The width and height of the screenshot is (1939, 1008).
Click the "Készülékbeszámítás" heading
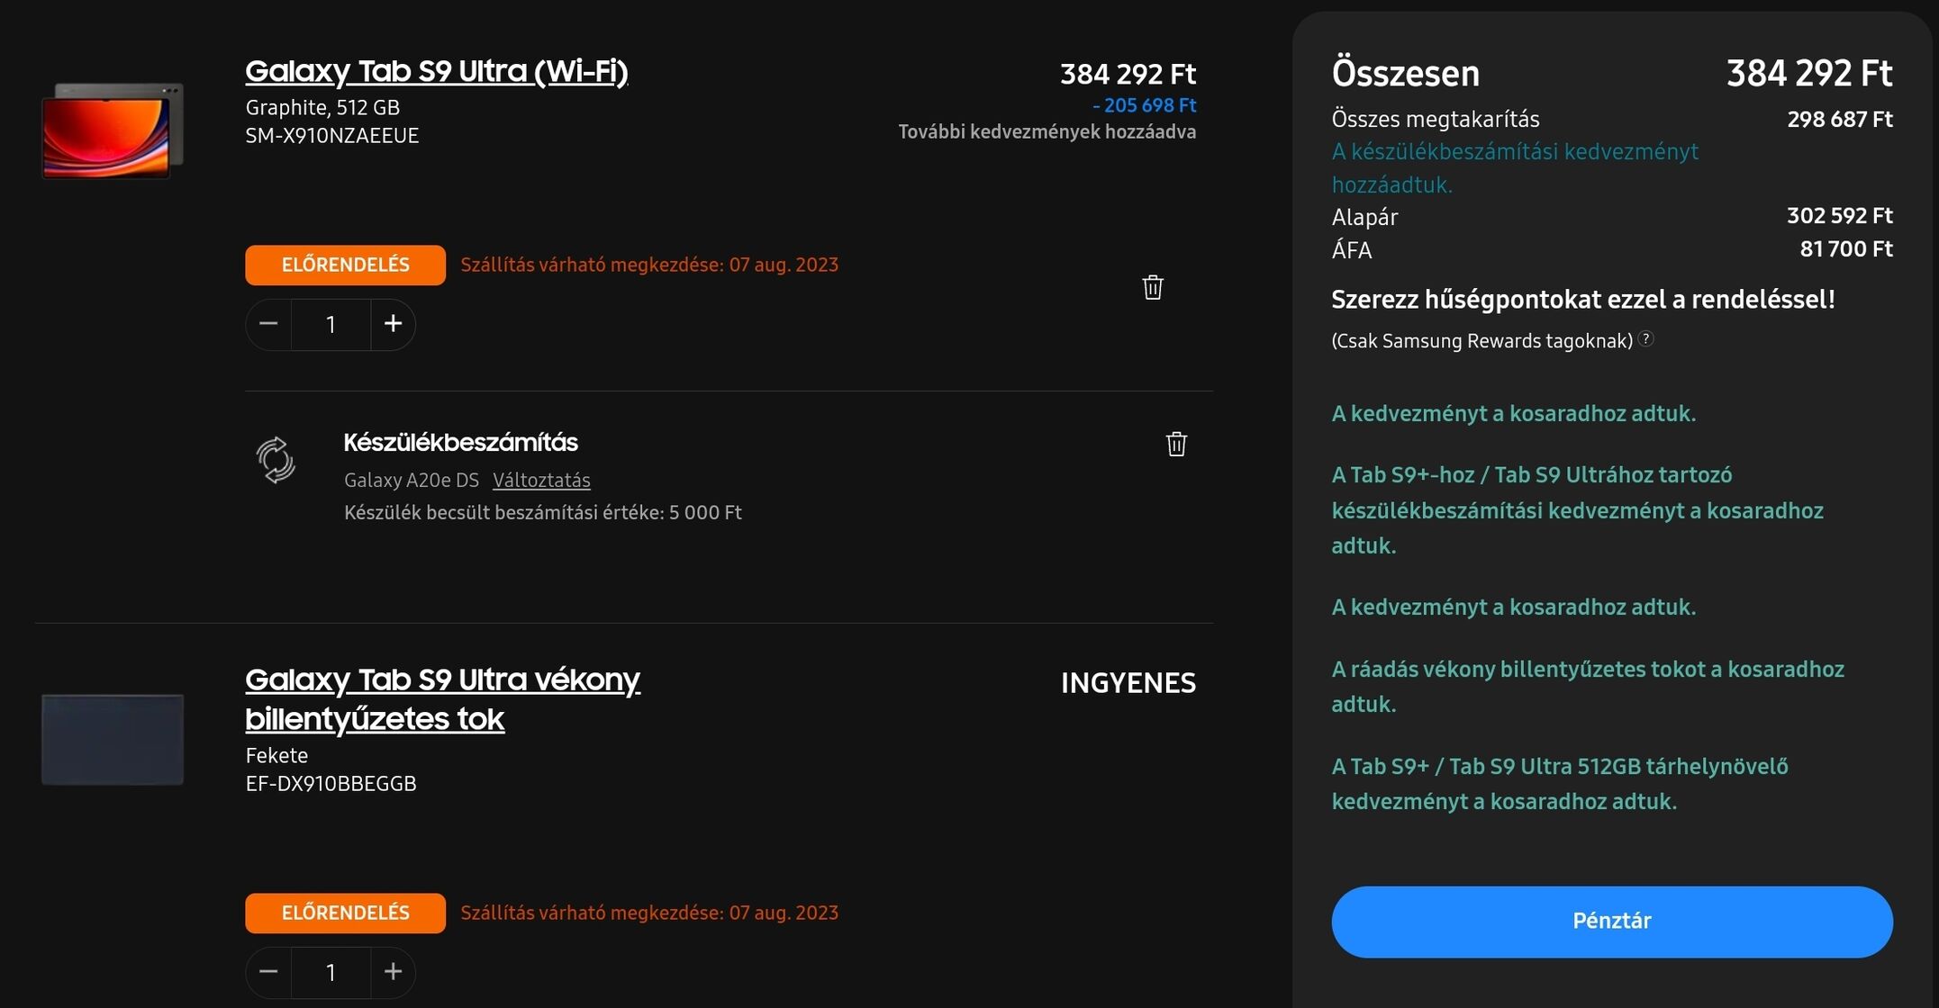click(460, 442)
